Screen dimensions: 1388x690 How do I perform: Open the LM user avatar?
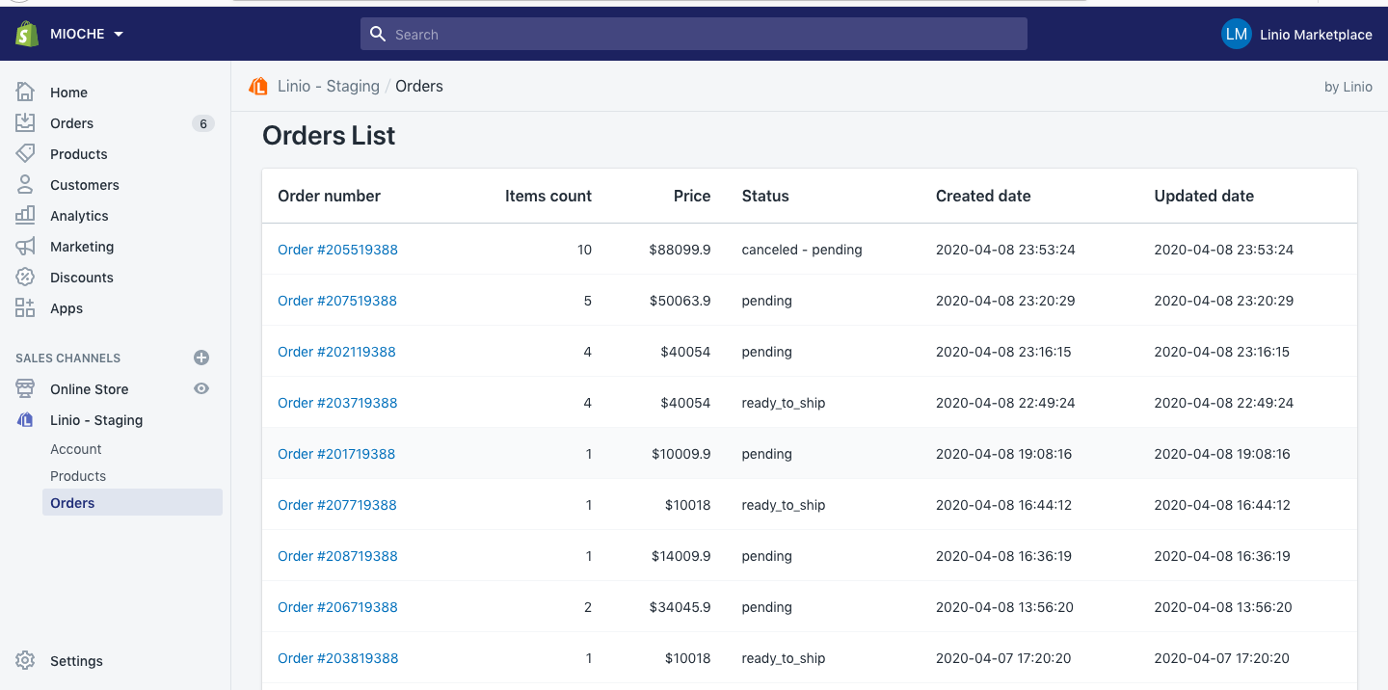tap(1236, 34)
